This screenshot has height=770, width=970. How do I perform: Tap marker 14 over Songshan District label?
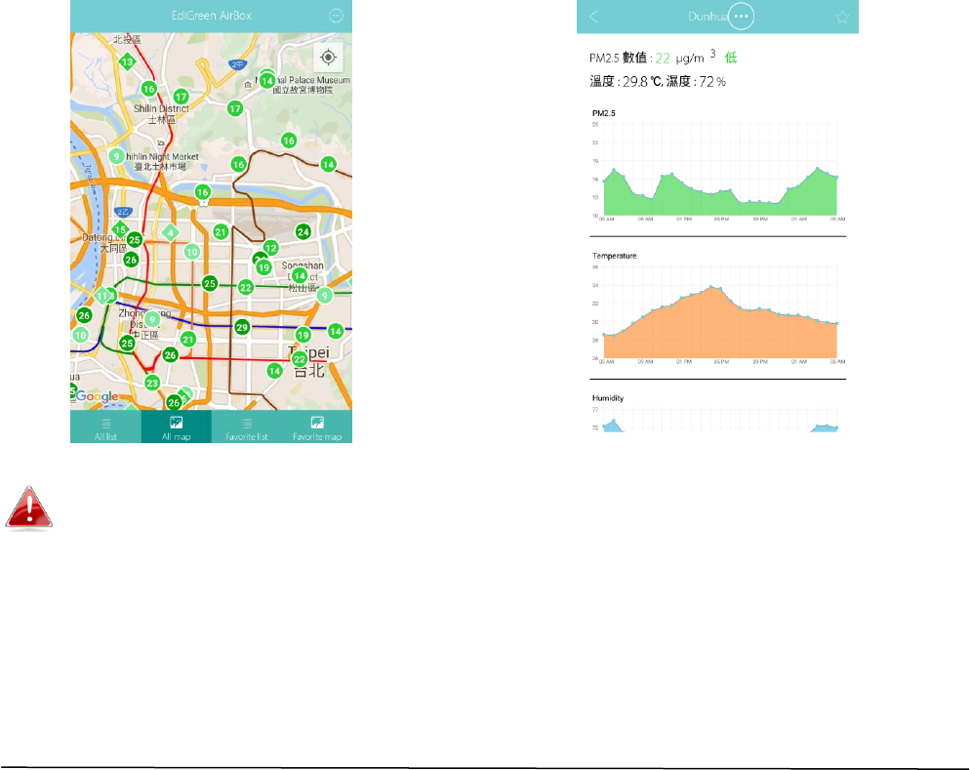click(300, 275)
